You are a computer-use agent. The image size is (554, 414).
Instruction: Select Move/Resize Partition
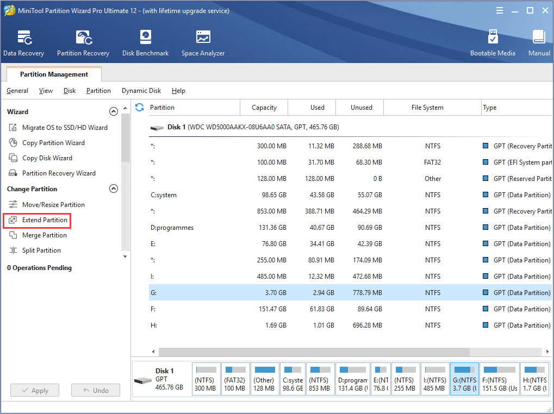pos(53,204)
